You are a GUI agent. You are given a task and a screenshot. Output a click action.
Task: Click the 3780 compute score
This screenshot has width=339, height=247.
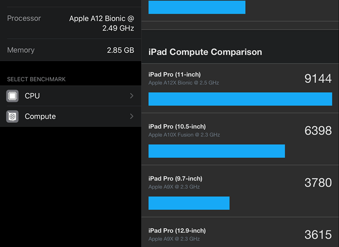point(318,183)
